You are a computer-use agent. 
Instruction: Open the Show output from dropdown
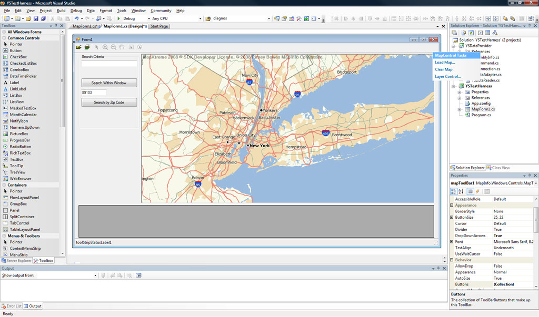pyautogui.click(x=95, y=275)
